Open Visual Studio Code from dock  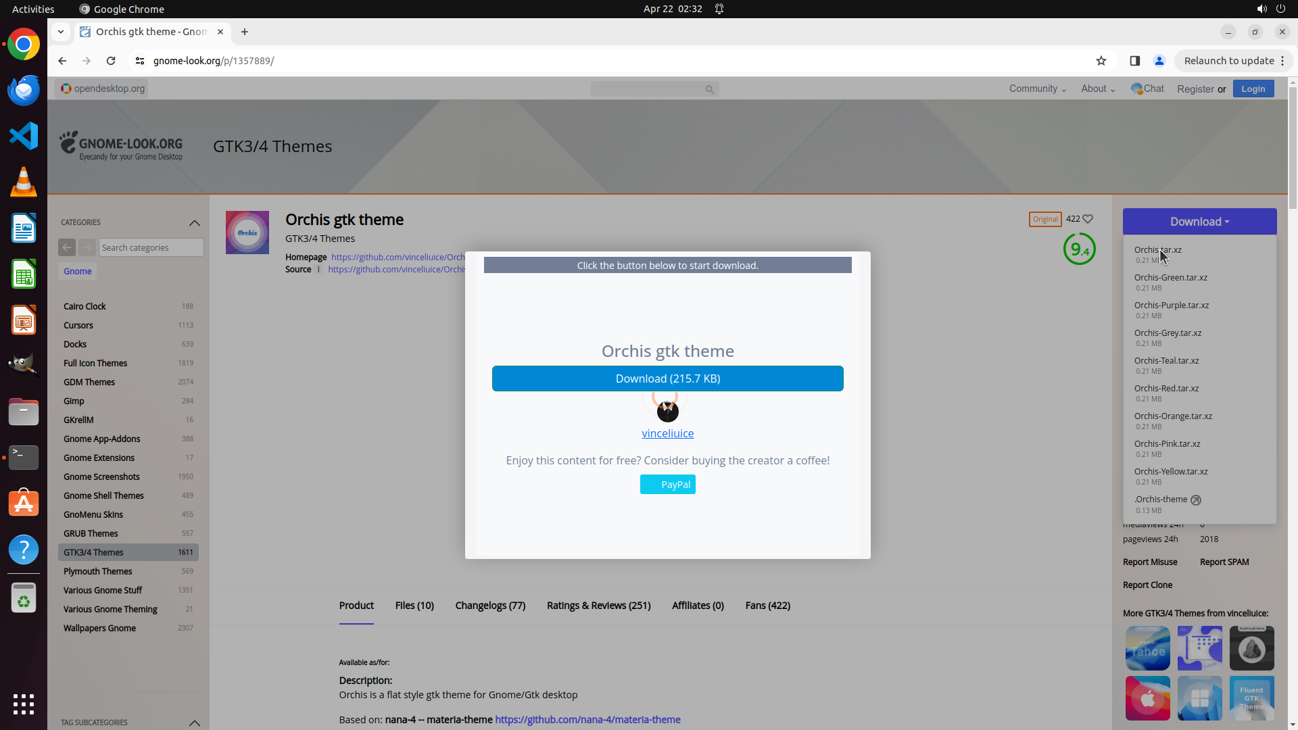[24, 136]
